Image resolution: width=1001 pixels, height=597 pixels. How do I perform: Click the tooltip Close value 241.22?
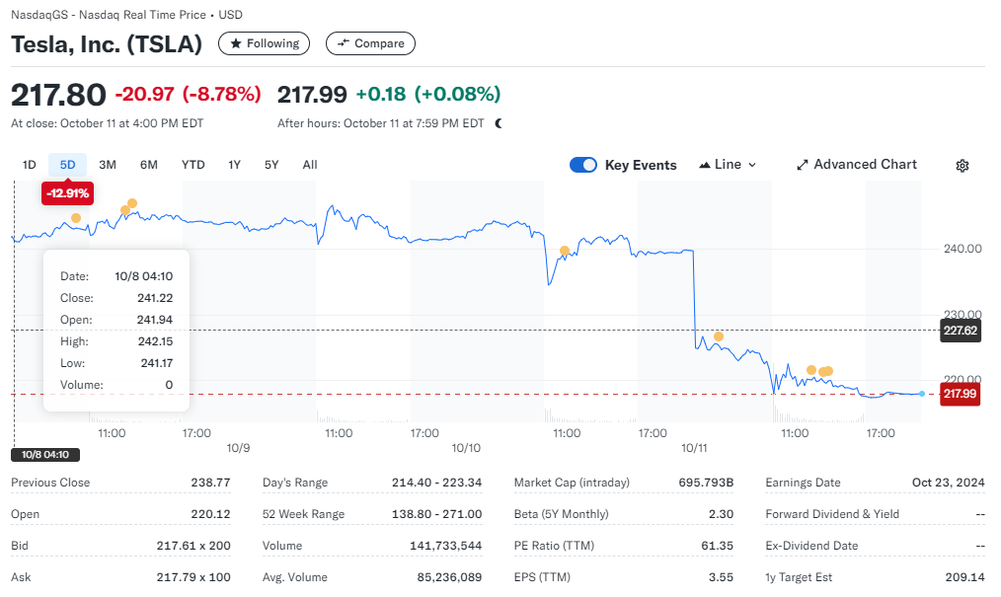(155, 298)
